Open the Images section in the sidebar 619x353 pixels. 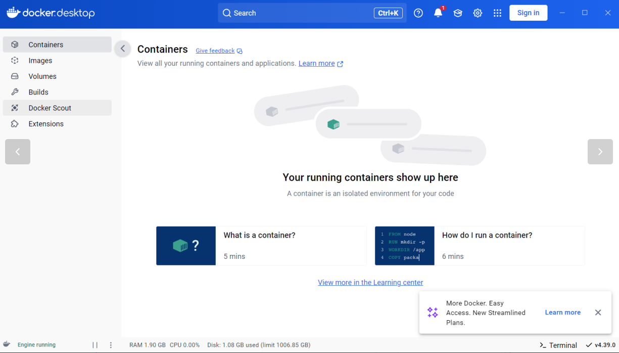pos(40,61)
